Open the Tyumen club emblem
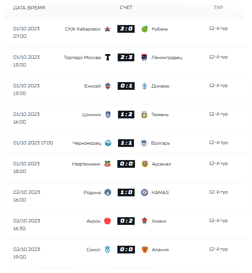This screenshot has width=252, height=273. click(x=144, y=115)
